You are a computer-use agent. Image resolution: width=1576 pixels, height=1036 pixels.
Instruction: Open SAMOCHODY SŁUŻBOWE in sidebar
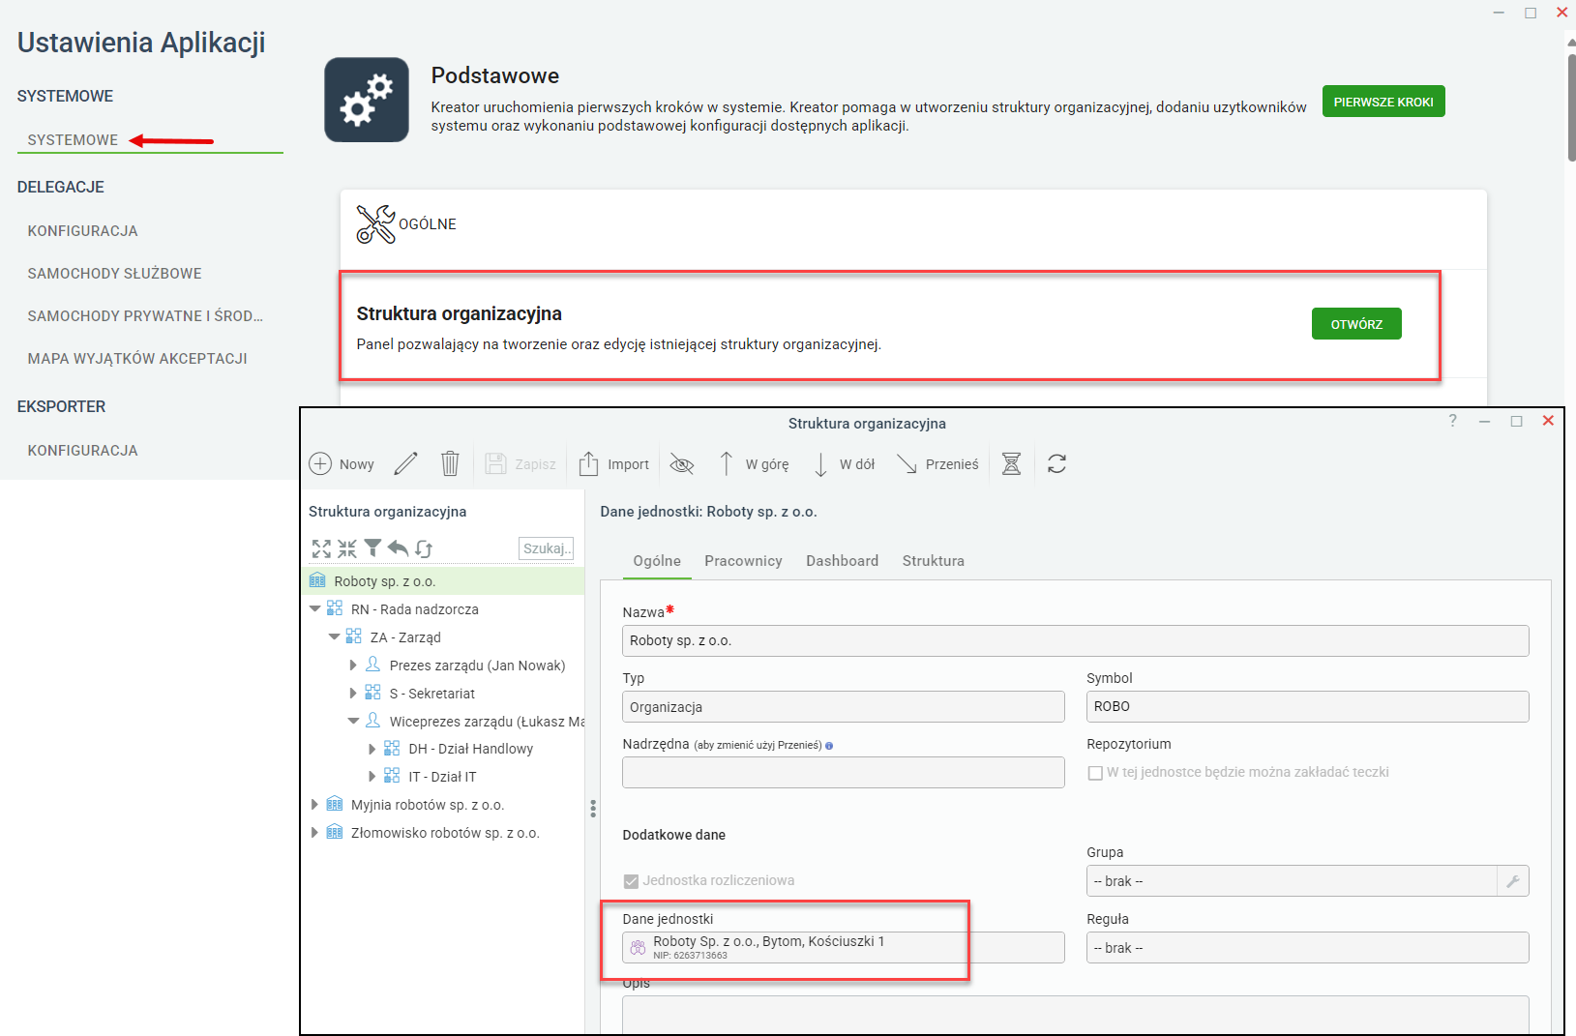[x=114, y=274]
